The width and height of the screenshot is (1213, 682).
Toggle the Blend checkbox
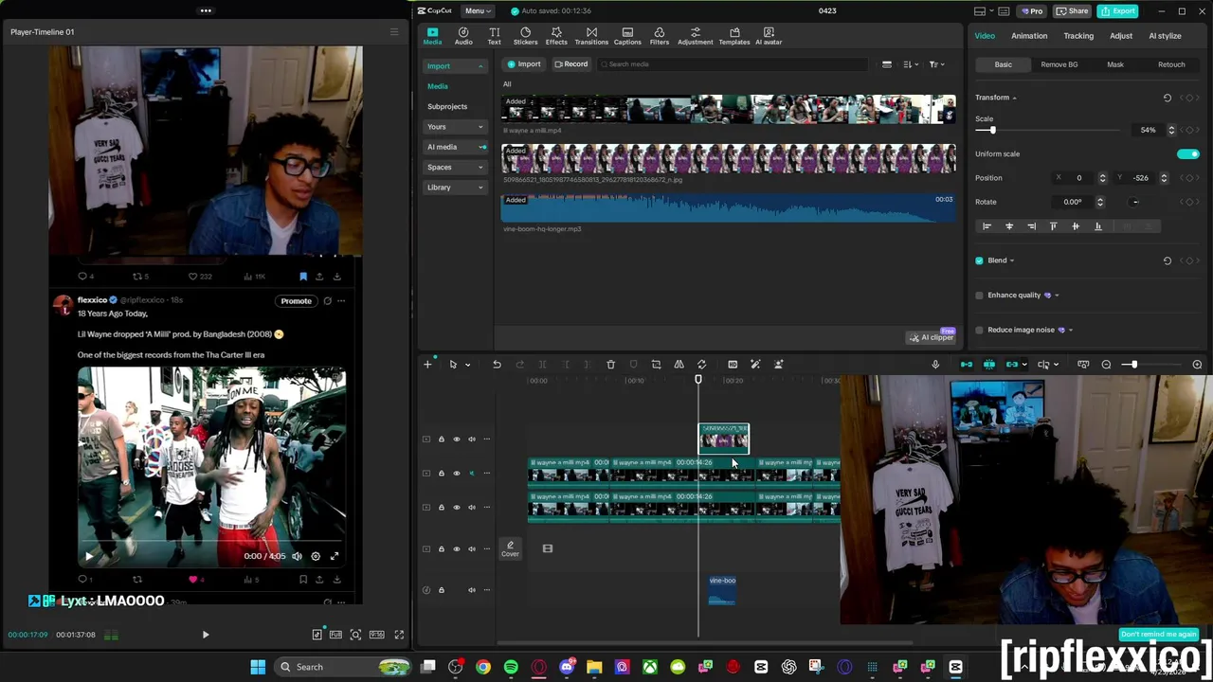point(980,260)
